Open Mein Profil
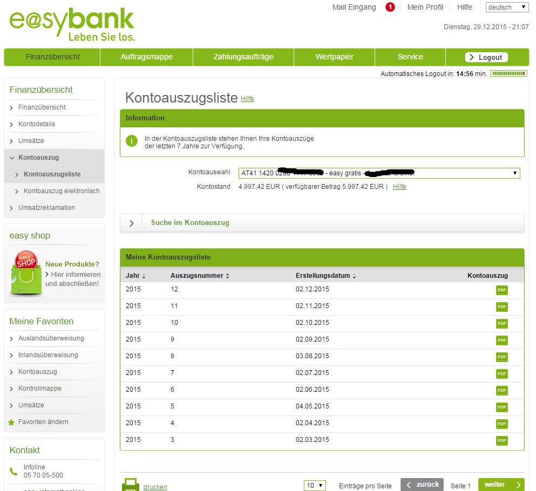 [x=425, y=7]
